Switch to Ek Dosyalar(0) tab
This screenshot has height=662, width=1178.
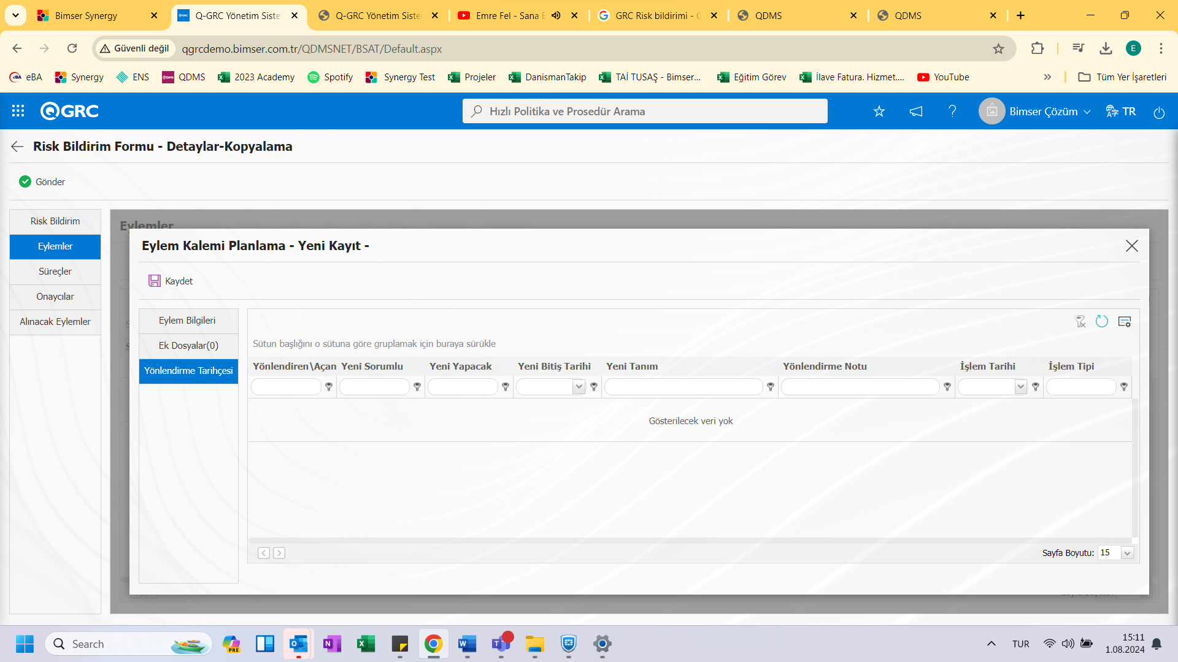pos(188,345)
